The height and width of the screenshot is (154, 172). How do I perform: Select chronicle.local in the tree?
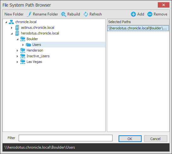(26, 22)
